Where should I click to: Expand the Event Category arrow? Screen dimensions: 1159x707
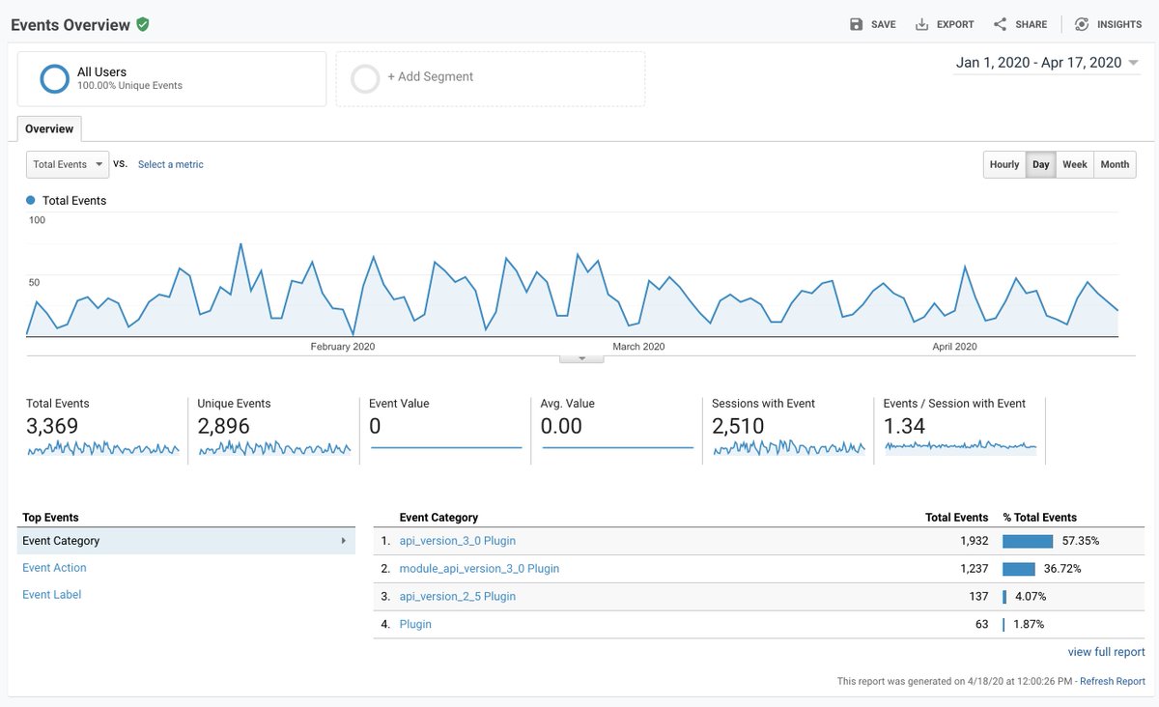[x=343, y=541]
